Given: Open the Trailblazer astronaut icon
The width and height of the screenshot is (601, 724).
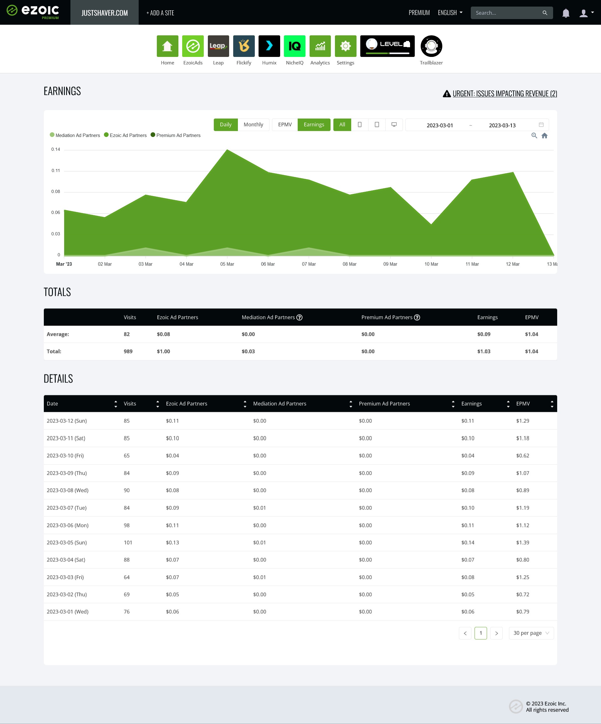Looking at the screenshot, I should [431, 46].
